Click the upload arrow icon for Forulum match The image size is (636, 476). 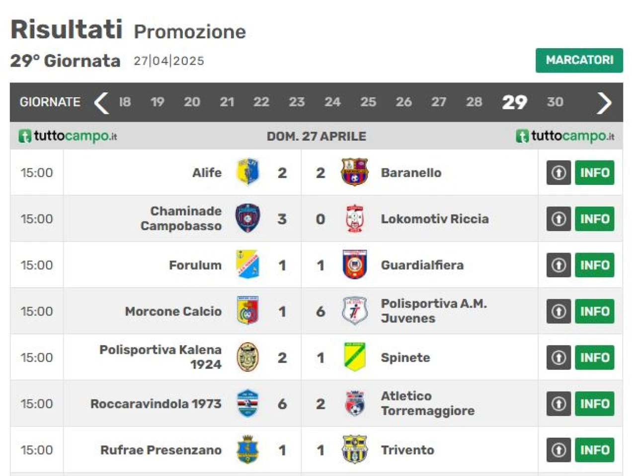(x=558, y=265)
